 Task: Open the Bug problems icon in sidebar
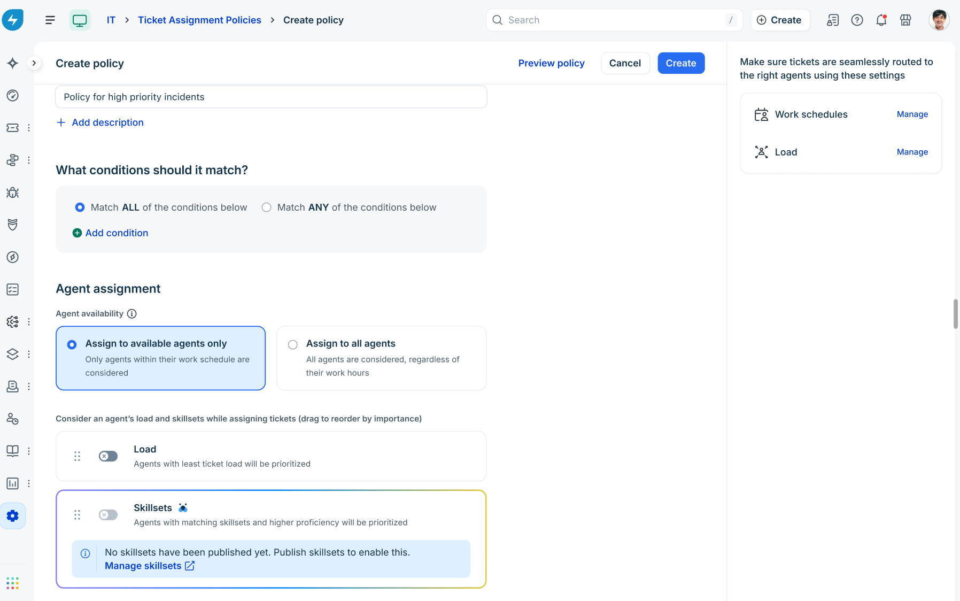click(x=13, y=192)
